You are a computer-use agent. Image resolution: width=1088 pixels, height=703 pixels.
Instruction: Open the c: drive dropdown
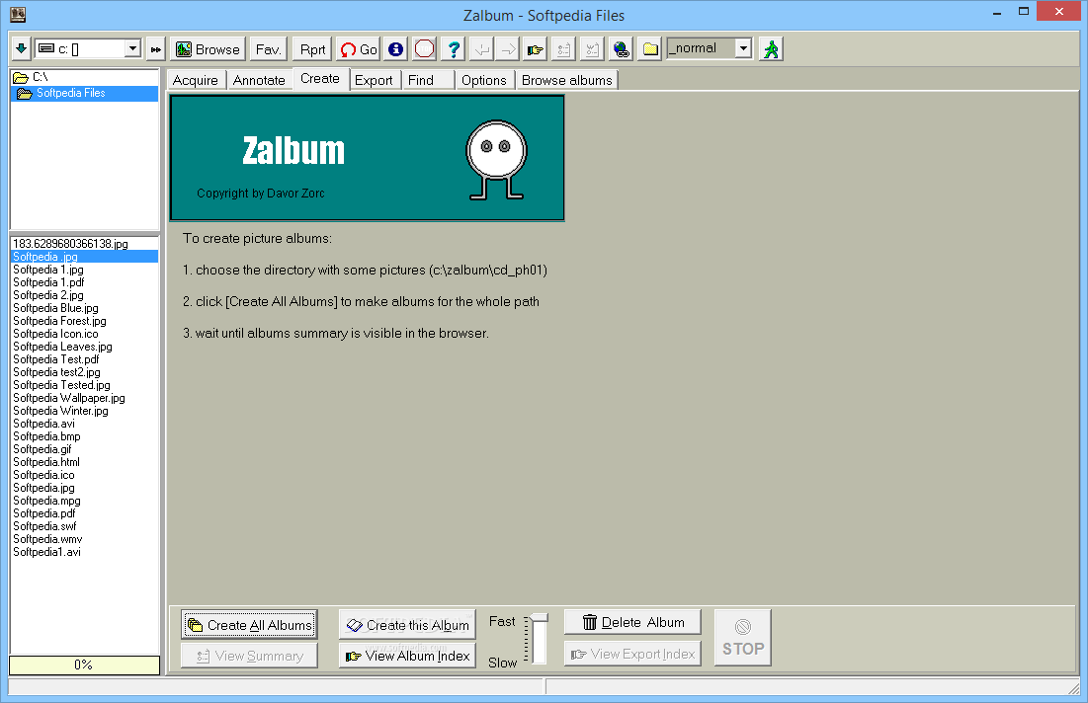tap(132, 48)
